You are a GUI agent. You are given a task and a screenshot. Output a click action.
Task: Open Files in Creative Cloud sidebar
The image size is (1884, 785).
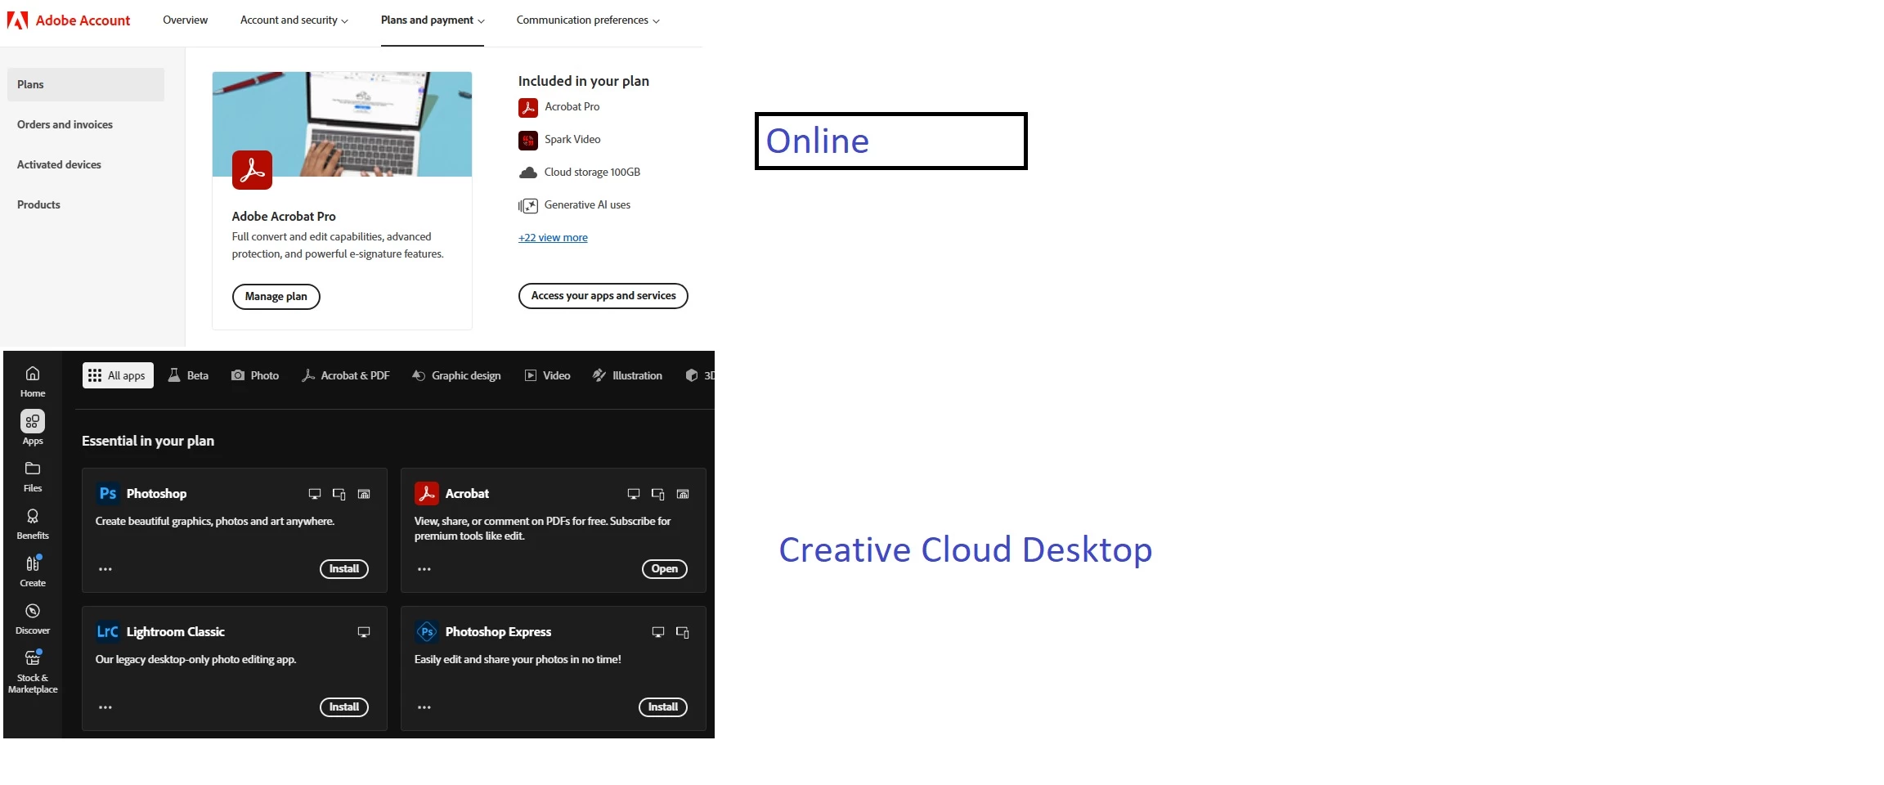tap(33, 477)
